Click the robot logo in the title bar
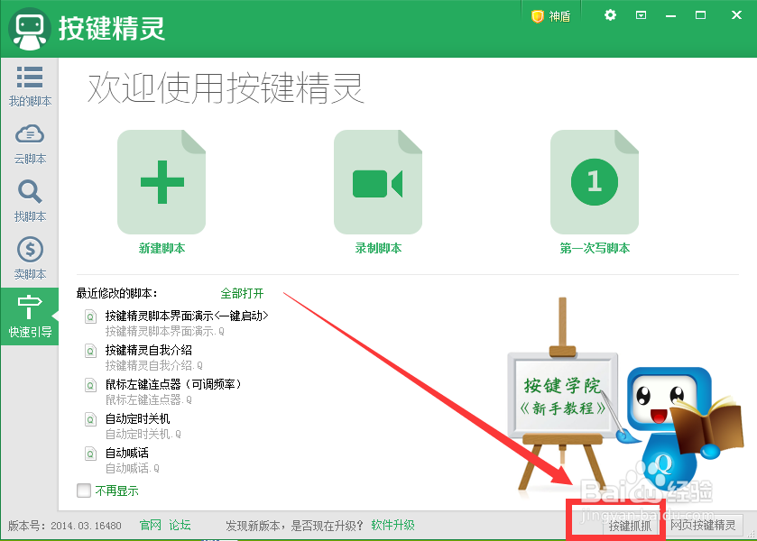 pyautogui.click(x=30, y=28)
